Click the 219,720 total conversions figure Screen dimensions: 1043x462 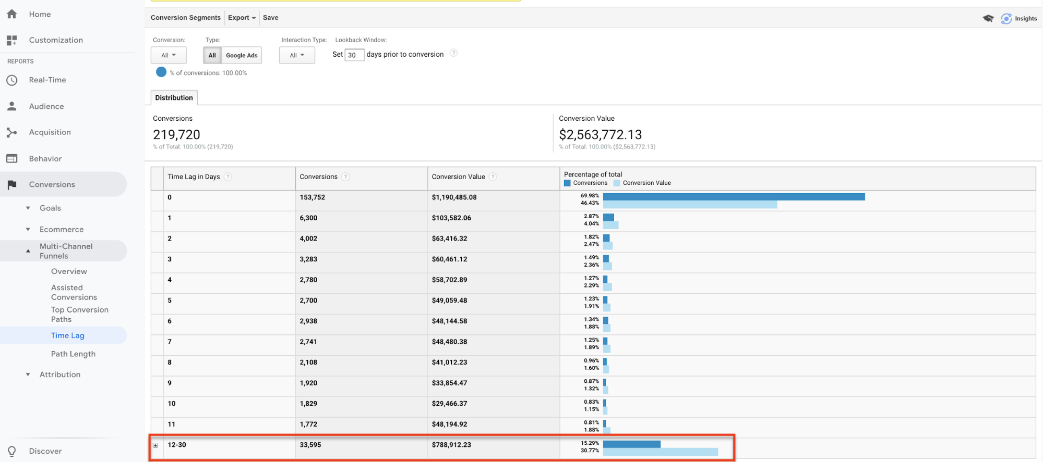point(176,135)
